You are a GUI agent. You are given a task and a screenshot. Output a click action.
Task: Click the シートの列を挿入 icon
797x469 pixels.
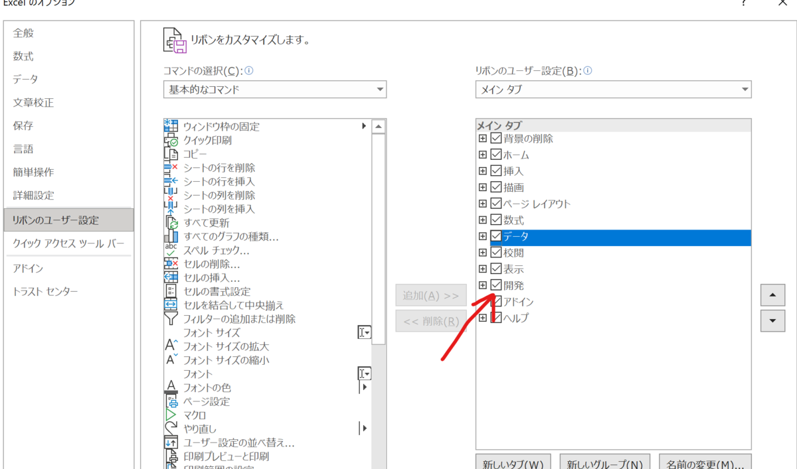pyautogui.click(x=171, y=209)
